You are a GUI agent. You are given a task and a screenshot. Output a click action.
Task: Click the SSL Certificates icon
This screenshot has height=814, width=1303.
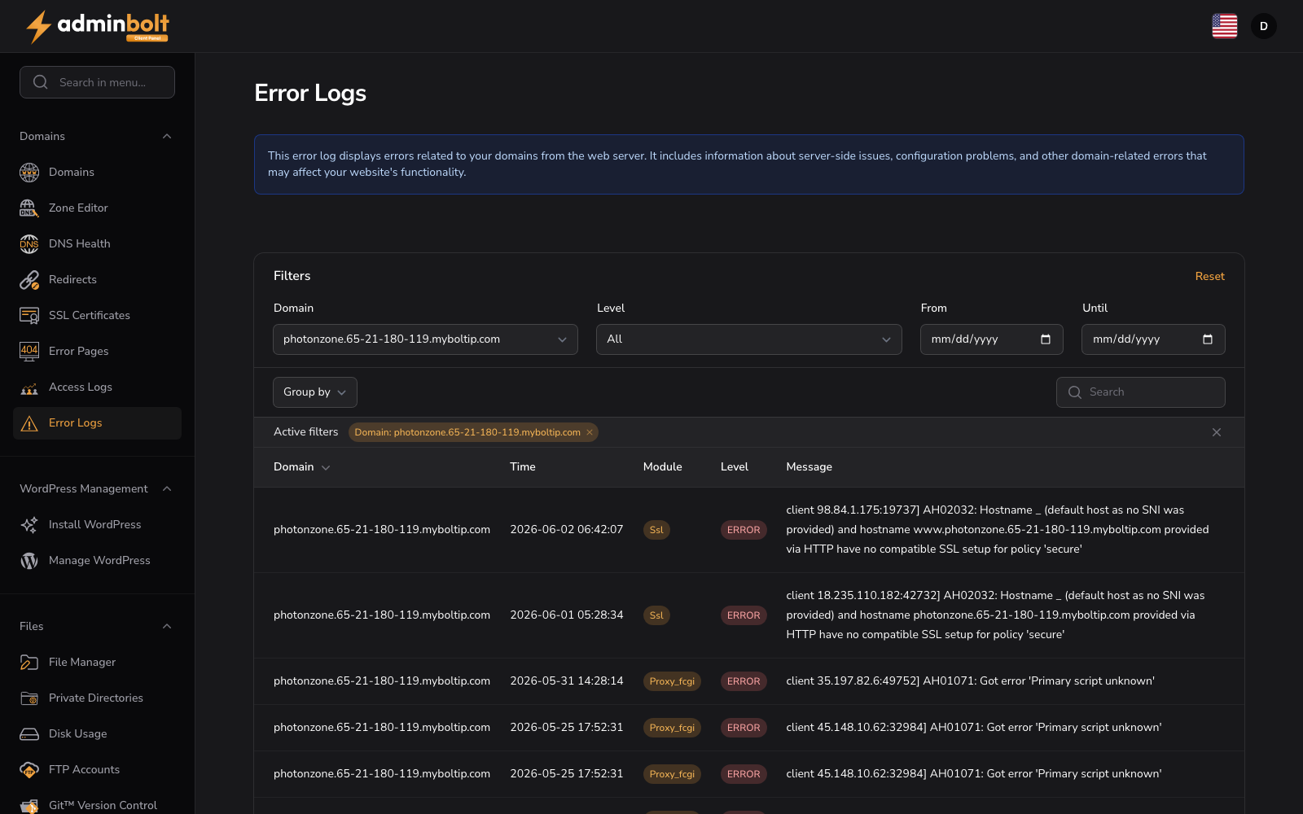coord(29,315)
